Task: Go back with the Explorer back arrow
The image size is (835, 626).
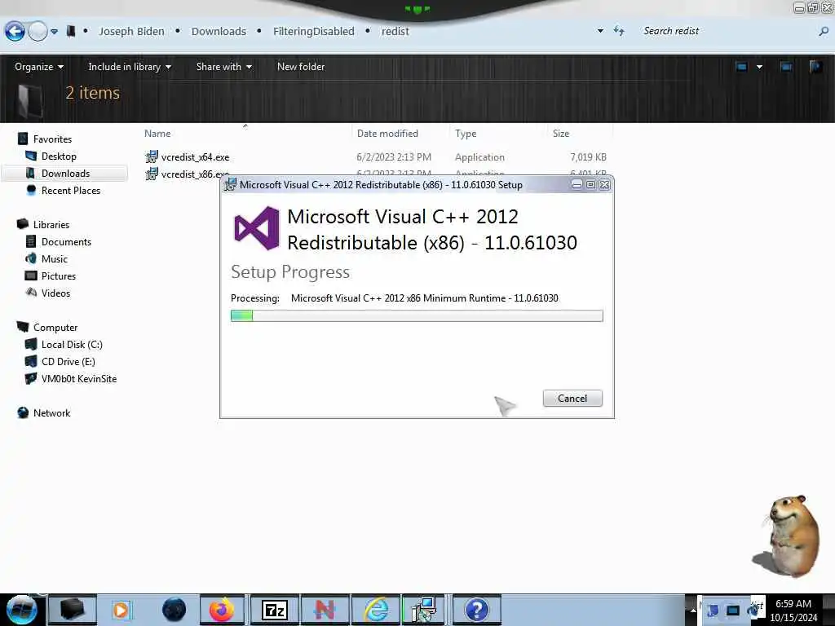Action: pyautogui.click(x=15, y=32)
